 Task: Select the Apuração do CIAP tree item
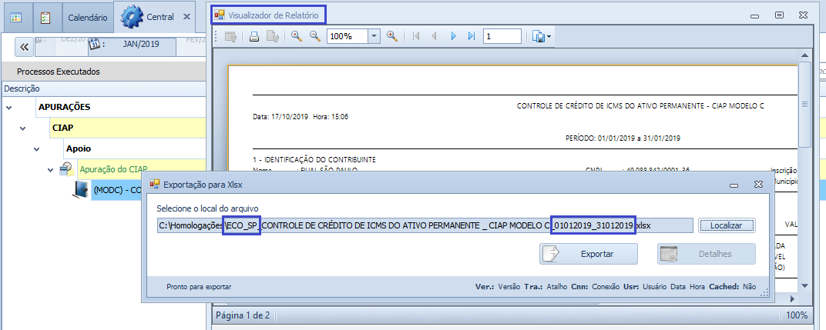114,168
